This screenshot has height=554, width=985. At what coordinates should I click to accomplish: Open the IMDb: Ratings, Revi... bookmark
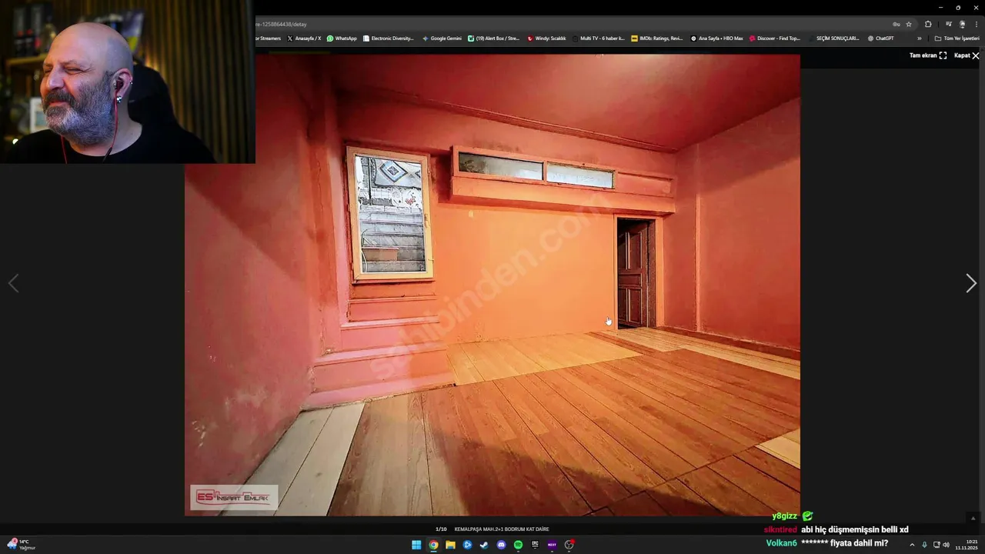pos(657,38)
